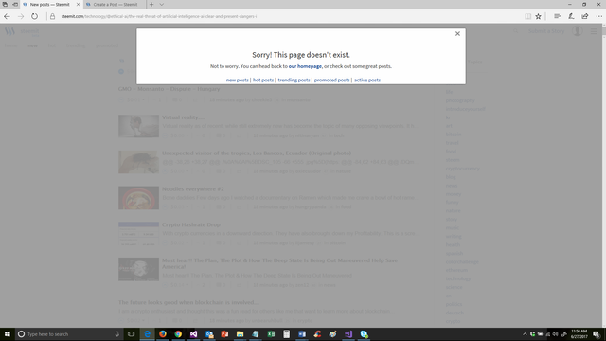606x341 pixels.
Task: Open Excel from the taskbar
Action: [x=271, y=334]
